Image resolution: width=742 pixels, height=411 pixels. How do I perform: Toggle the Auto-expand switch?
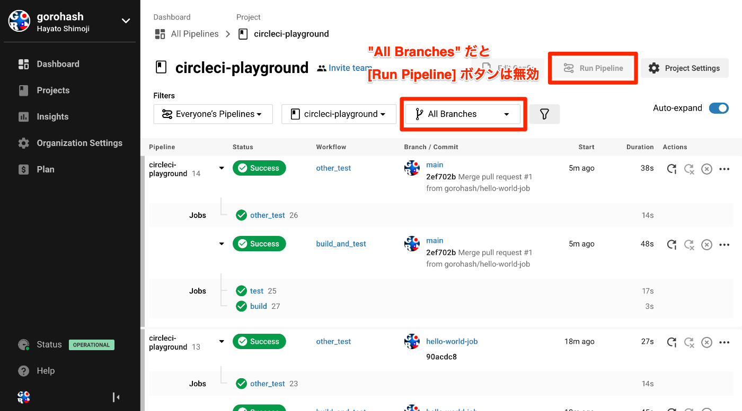tap(719, 108)
